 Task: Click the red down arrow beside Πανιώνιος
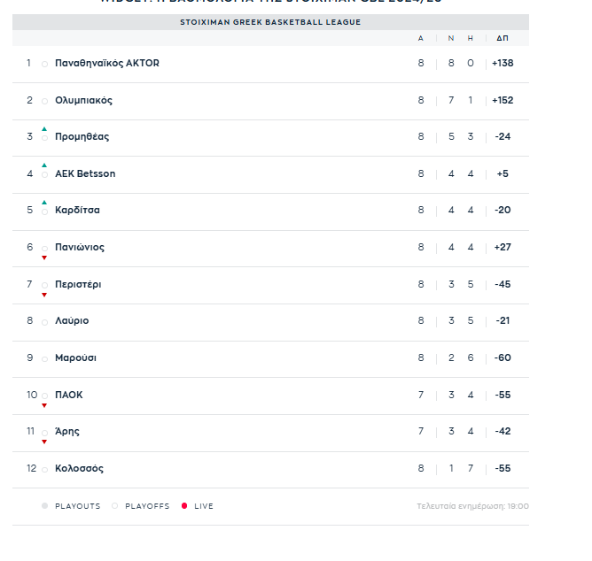point(44,257)
